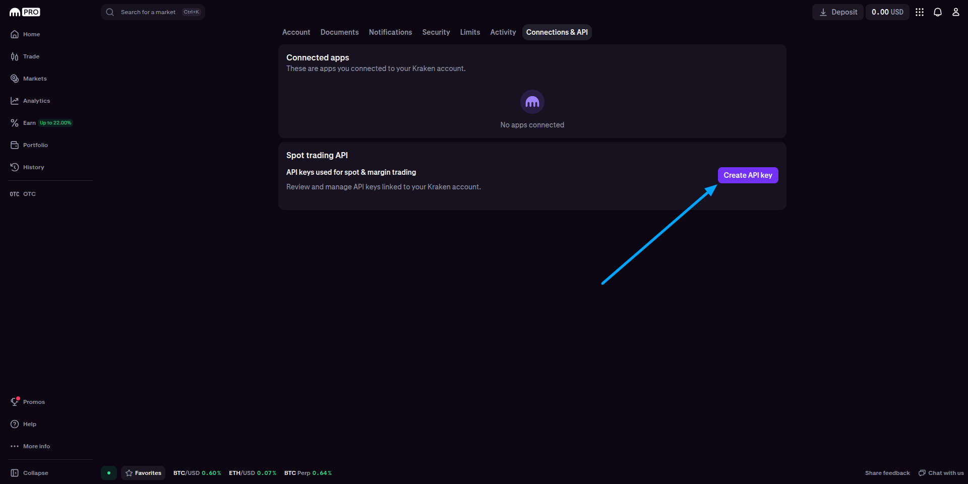Switch to the Security tab

click(x=436, y=32)
